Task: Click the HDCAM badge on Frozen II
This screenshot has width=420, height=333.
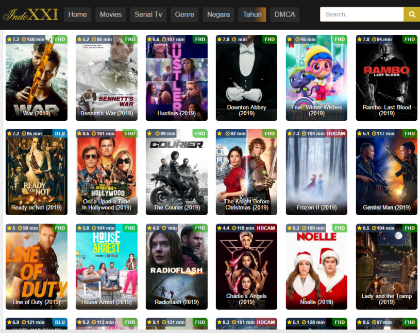Action: point(336,133)
